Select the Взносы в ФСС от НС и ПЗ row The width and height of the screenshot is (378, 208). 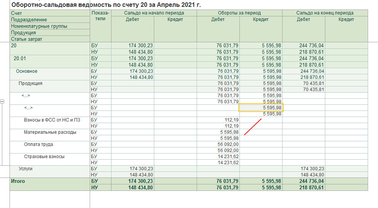(x=52, y=120)
